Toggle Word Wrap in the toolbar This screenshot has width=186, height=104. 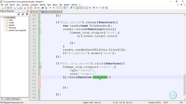pyautogui.click(x=65, y=8)
